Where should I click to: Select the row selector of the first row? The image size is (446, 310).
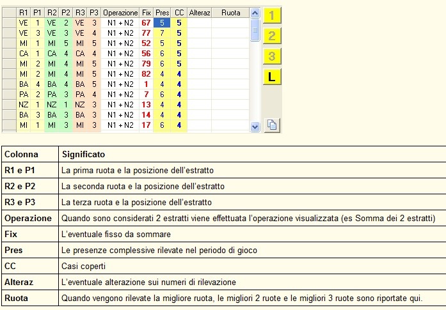click(9, 23)
